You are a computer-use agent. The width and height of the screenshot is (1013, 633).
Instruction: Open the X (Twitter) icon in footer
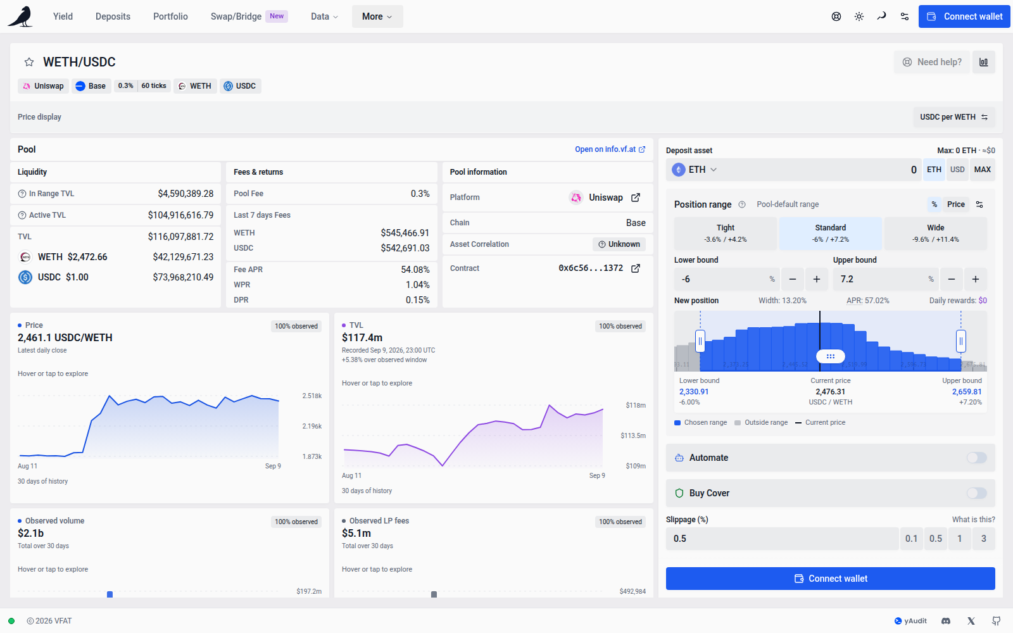(971, 621)
